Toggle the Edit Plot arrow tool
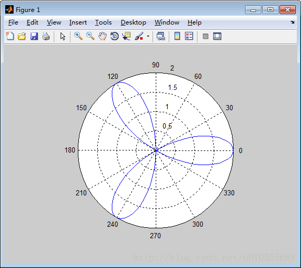This screenshot has height=268, width=301. (x=63, y=36)
